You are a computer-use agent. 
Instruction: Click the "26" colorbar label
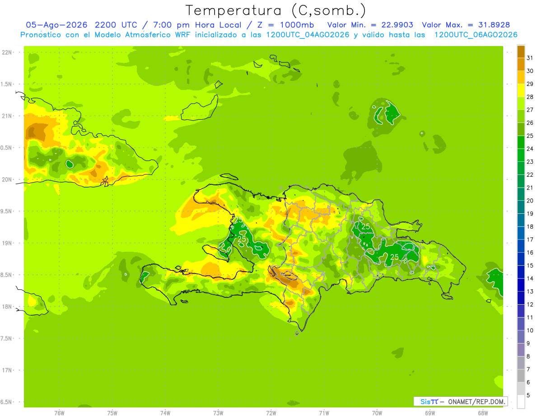530,122
